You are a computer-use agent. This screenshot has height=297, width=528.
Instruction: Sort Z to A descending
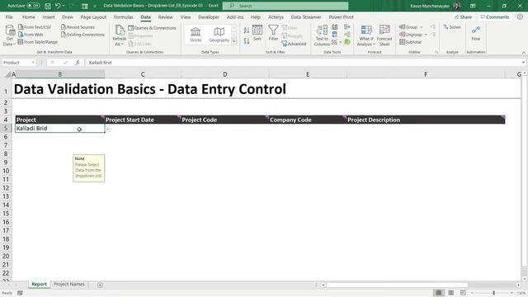click(x=247, y=40)
